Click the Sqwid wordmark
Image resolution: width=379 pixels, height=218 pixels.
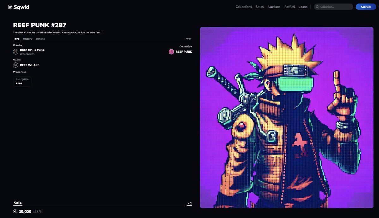click(x=21, y=7)
